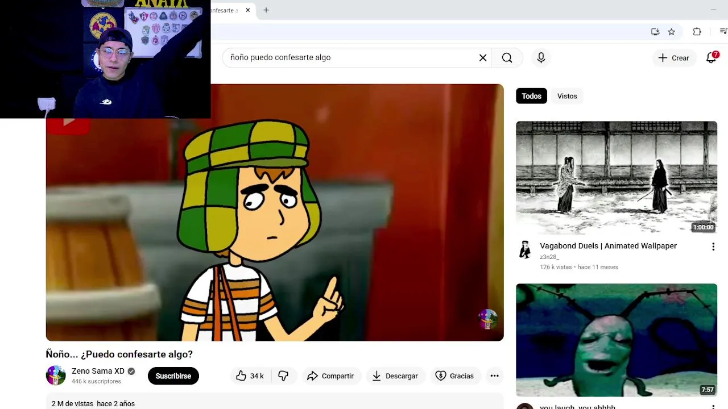Image resolution: width=728 pixels, height=409 pixels.
Task: Click the channel watermark on the video player
Action: [x=487, y=319]
